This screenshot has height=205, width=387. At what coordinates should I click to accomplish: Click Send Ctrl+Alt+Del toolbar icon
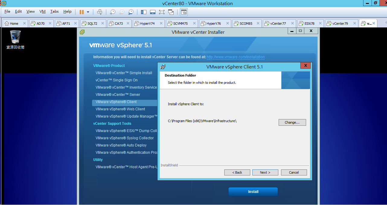click(100, 12)
